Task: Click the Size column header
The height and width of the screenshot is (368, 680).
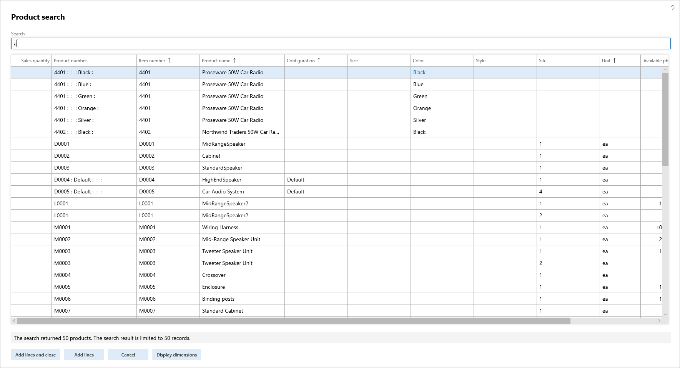Action: click(x=354, y=60)
